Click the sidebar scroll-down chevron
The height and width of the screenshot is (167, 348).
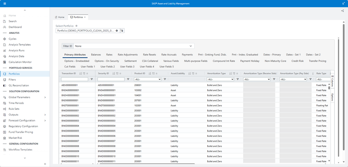[x=25, y=158]
